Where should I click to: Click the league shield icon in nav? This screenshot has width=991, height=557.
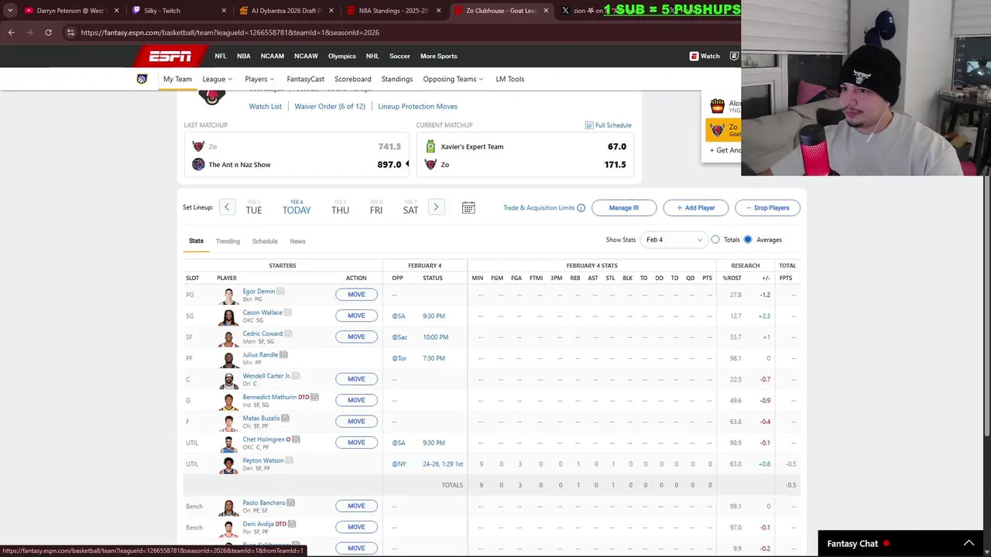tap(142, 79)
